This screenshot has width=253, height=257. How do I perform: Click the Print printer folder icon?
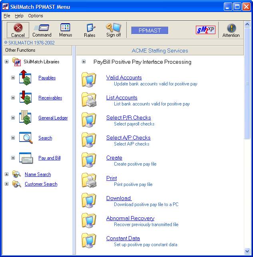(89, 180)
